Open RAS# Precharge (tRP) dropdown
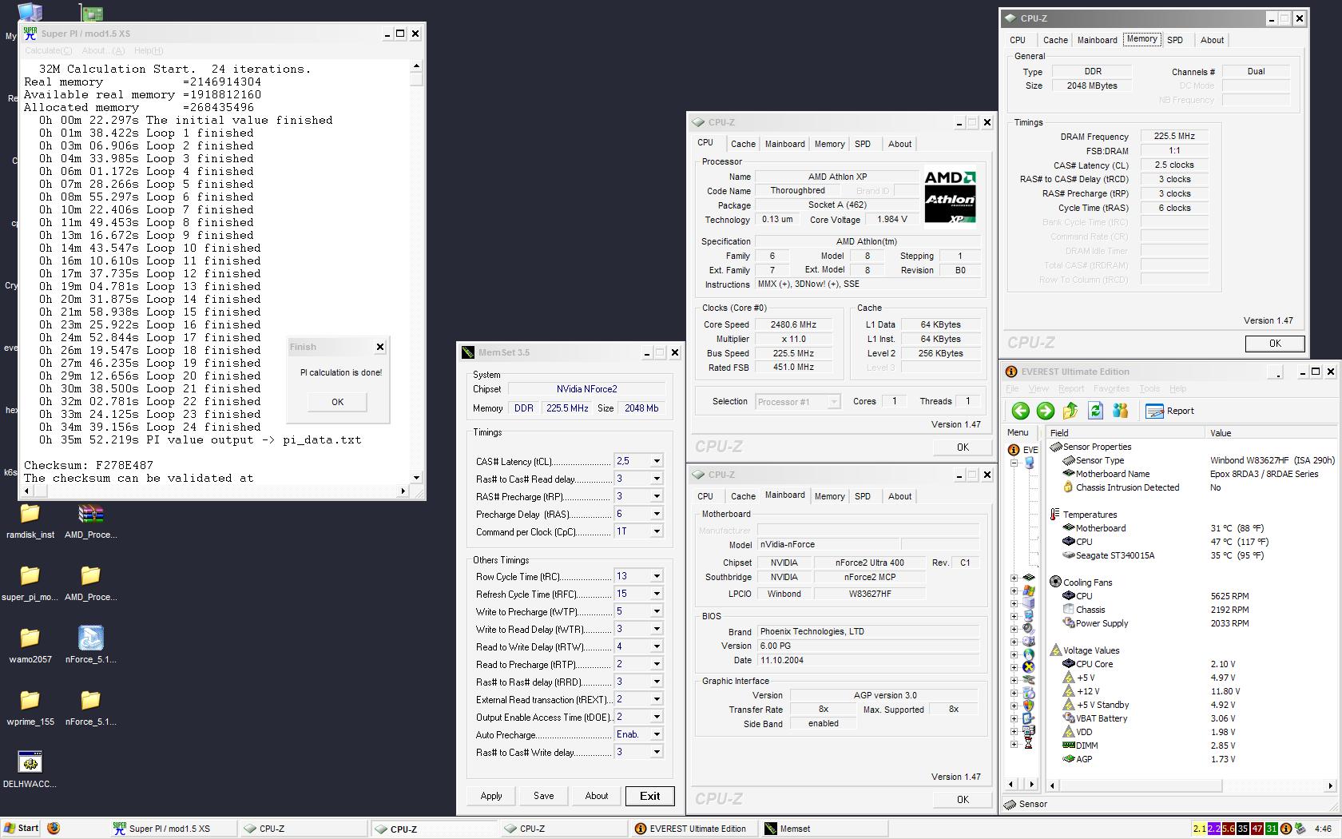Viewport: 1342px width, 839px height. (657, 496)
